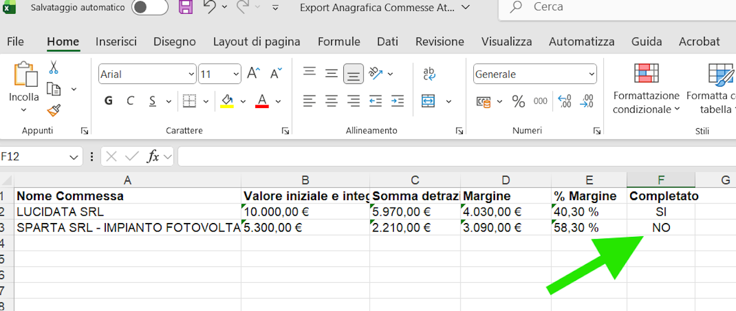Click the decrease decimal places icon
736x311 pixels.
[586, 102]
